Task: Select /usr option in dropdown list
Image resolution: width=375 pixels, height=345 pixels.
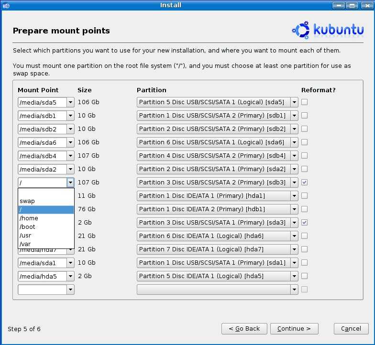Action: click(26, 236)
